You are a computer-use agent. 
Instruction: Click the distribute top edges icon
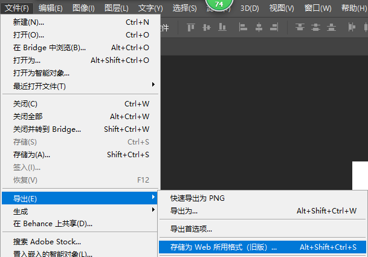point(300,27)
